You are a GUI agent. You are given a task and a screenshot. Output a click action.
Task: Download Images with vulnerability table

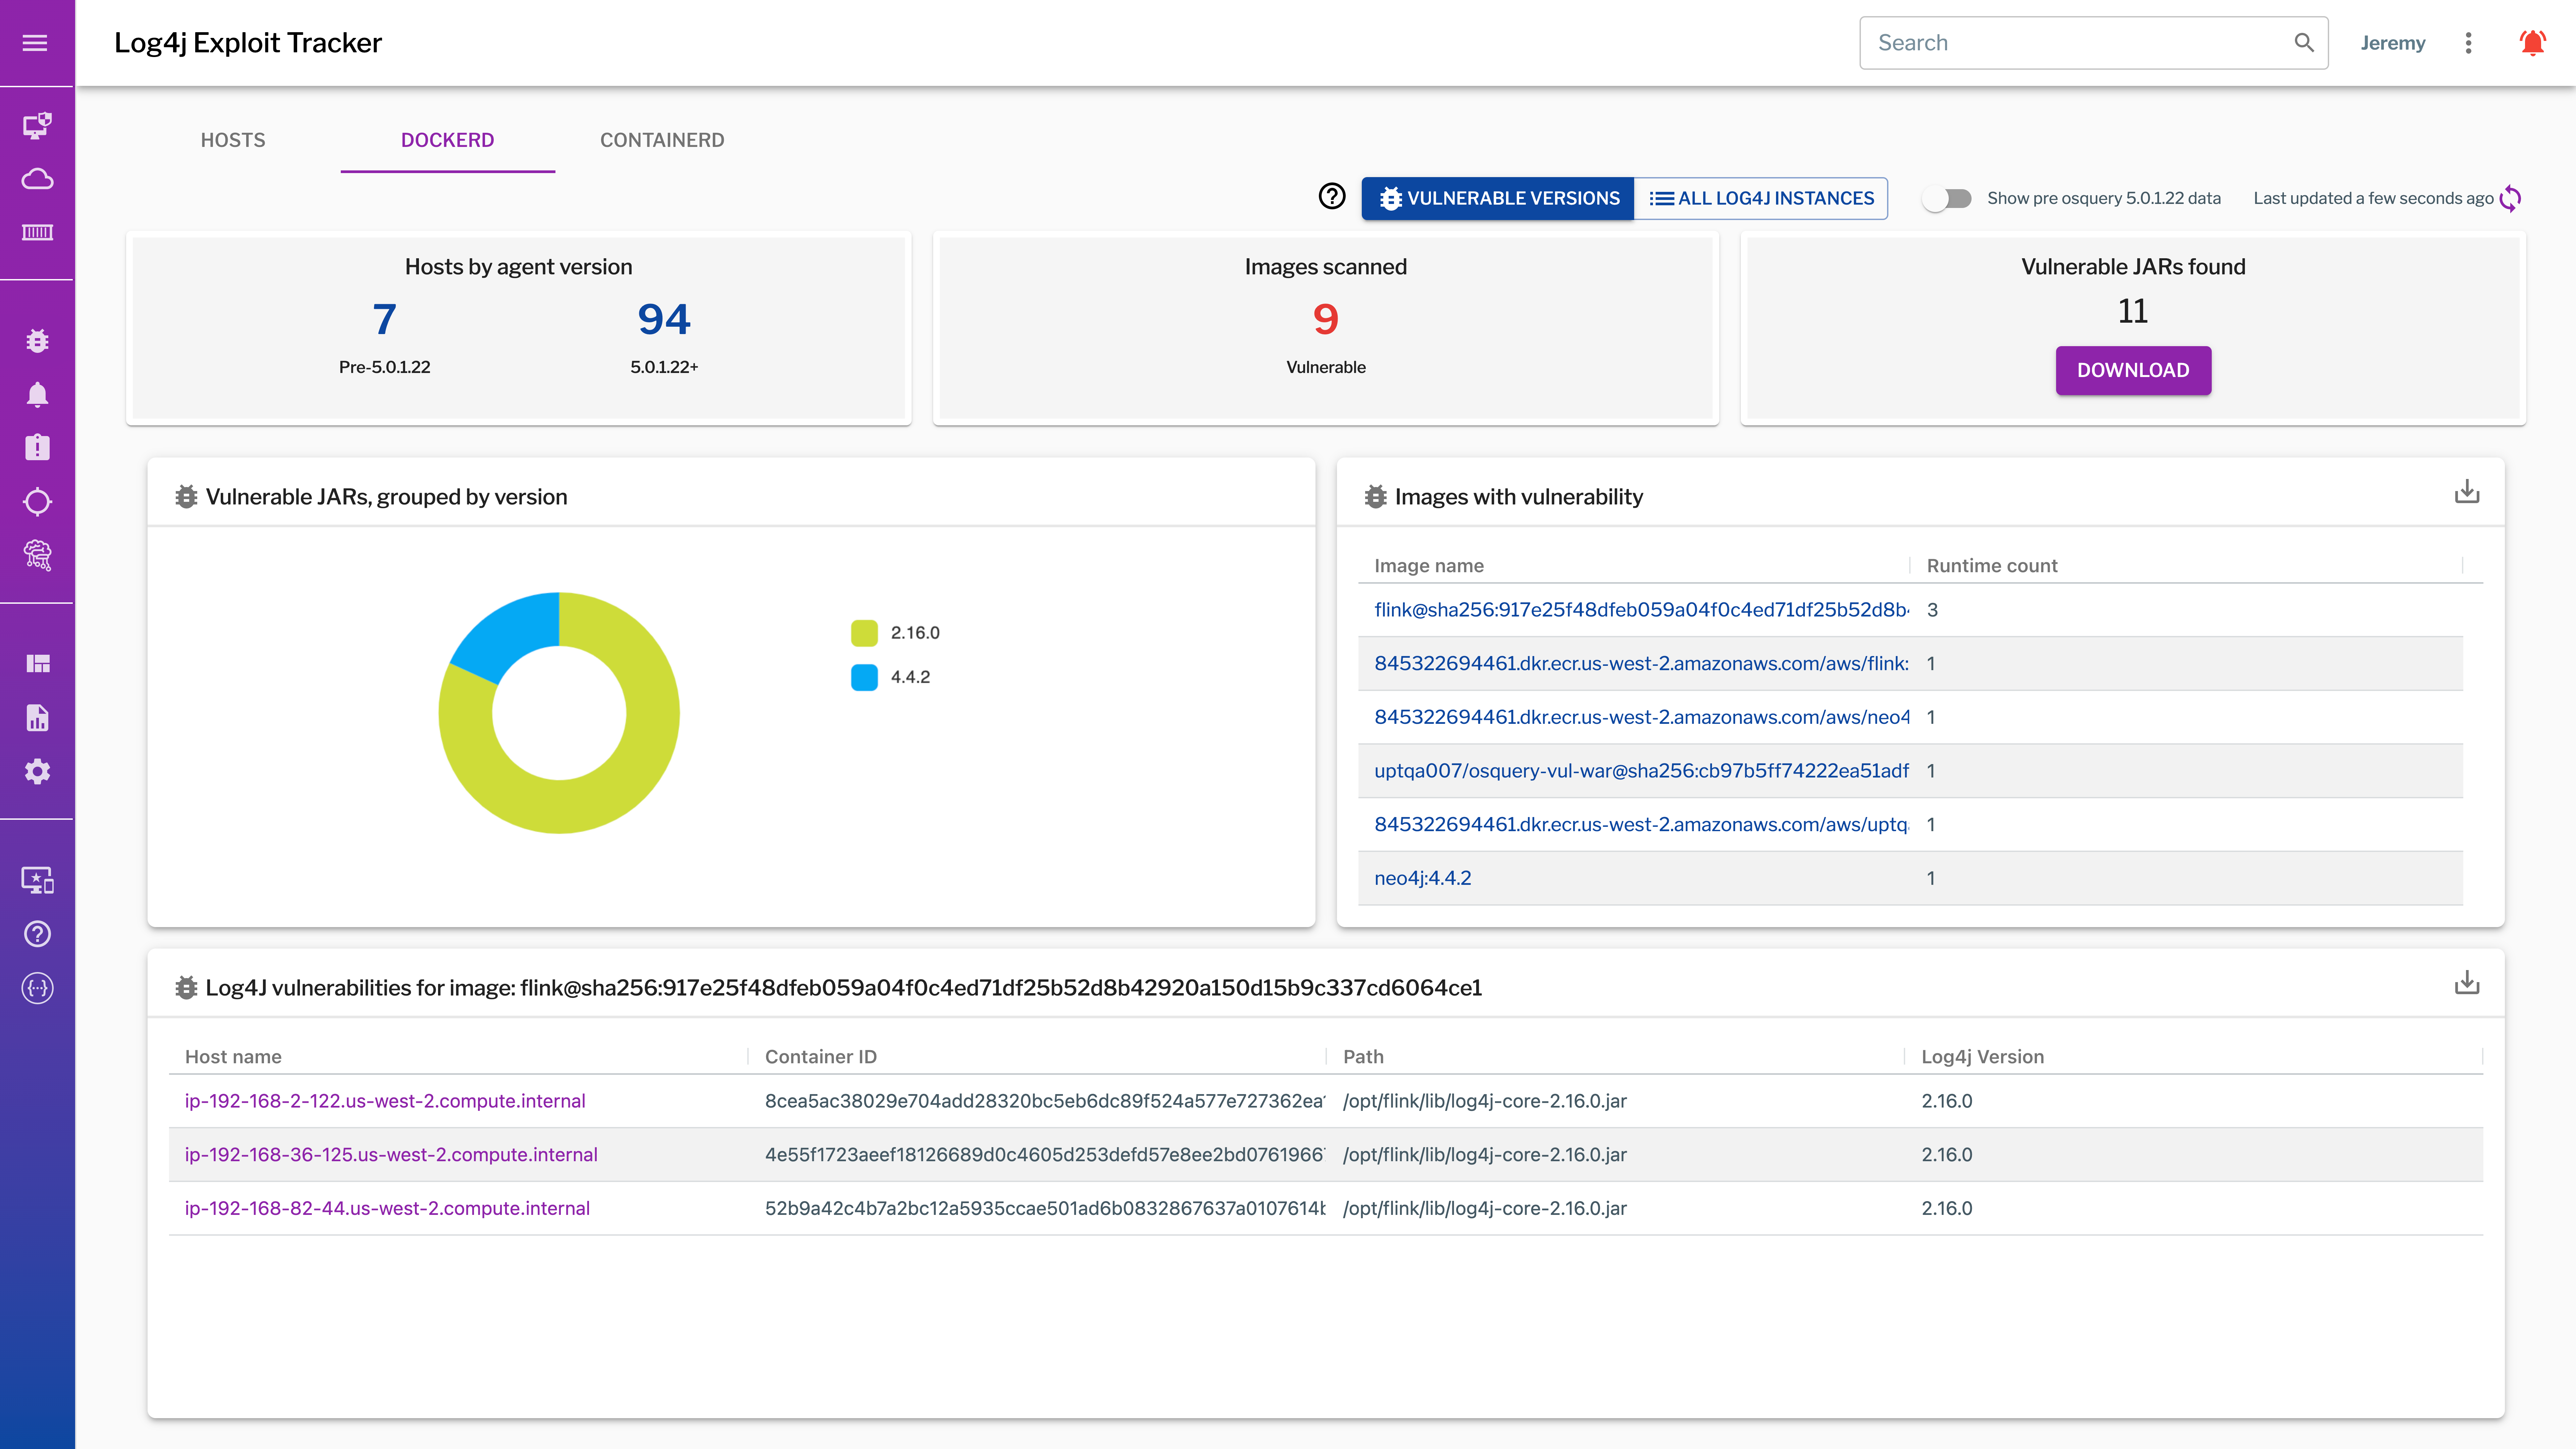click(x=2467, y=492)
